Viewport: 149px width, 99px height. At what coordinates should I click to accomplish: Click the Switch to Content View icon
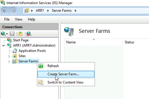41,82
